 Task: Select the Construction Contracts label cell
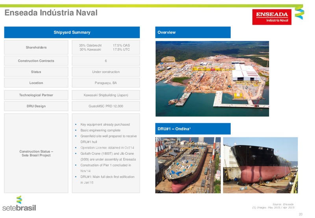point(36,61)
